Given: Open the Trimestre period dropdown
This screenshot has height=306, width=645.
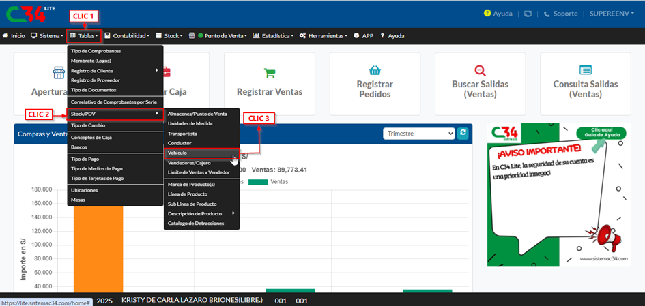Looking at the screenshot, I should pos(418,134).
